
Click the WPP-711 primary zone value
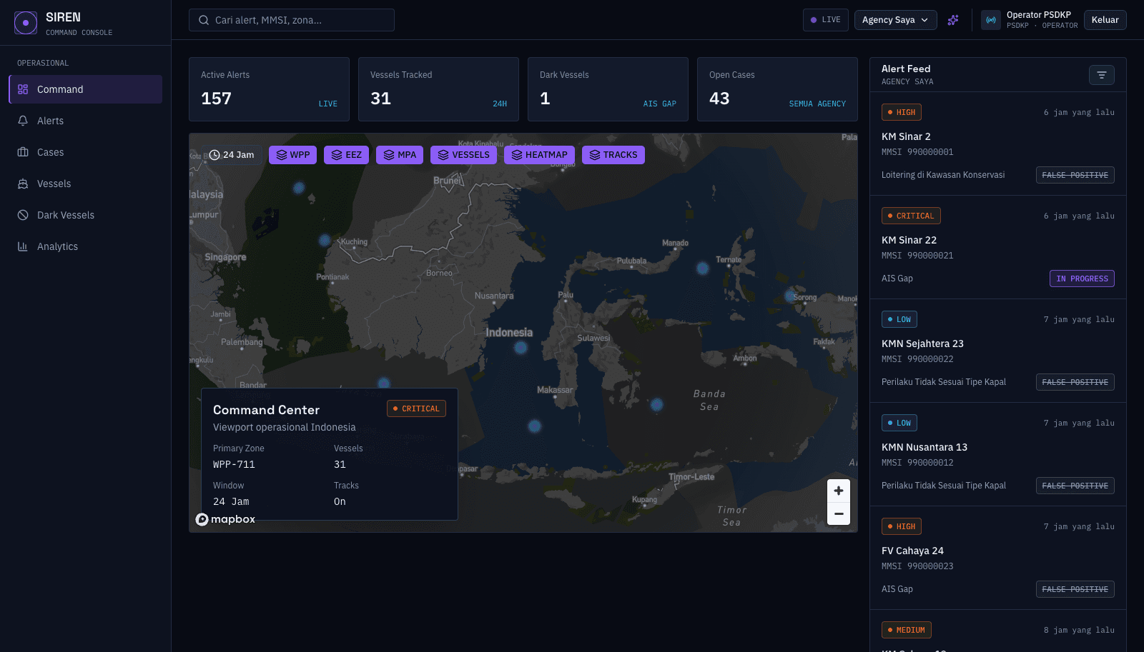[234, 464]
